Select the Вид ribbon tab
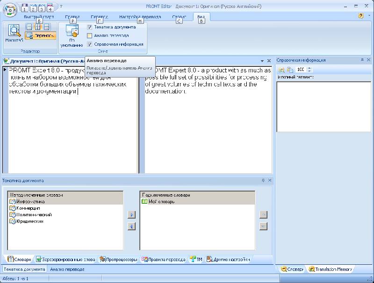This screenshot has height=283, width=374. tap(201, 17)
